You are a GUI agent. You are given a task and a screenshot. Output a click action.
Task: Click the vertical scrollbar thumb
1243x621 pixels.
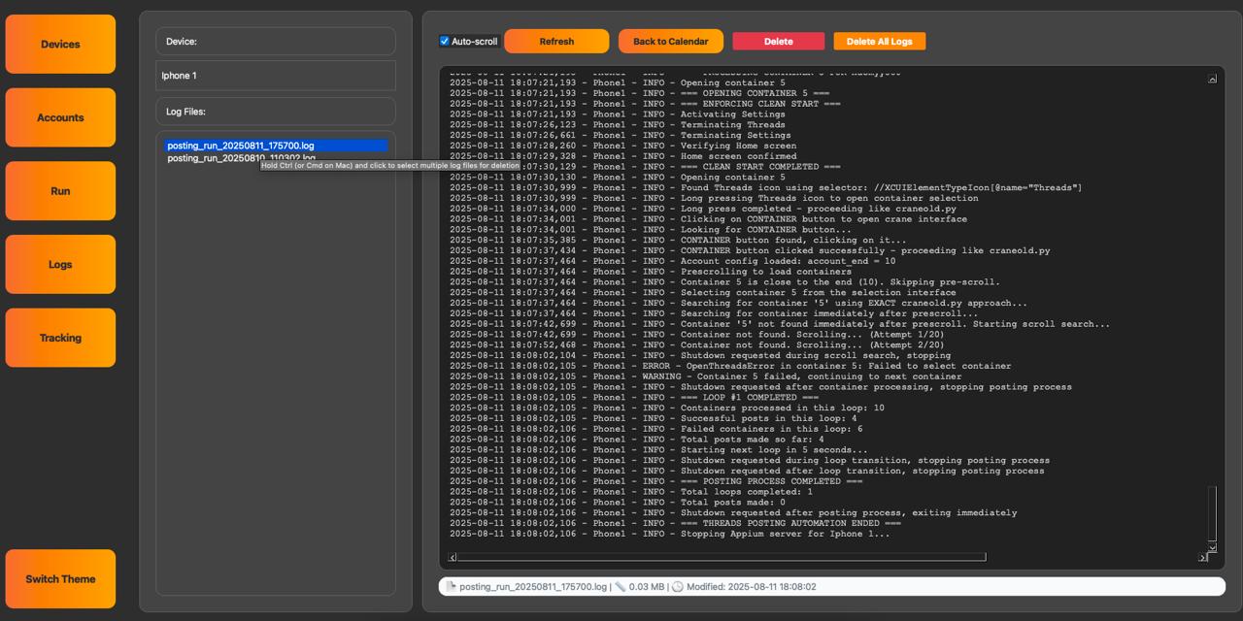point(1212,514)
